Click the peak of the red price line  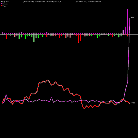point(47,80)
